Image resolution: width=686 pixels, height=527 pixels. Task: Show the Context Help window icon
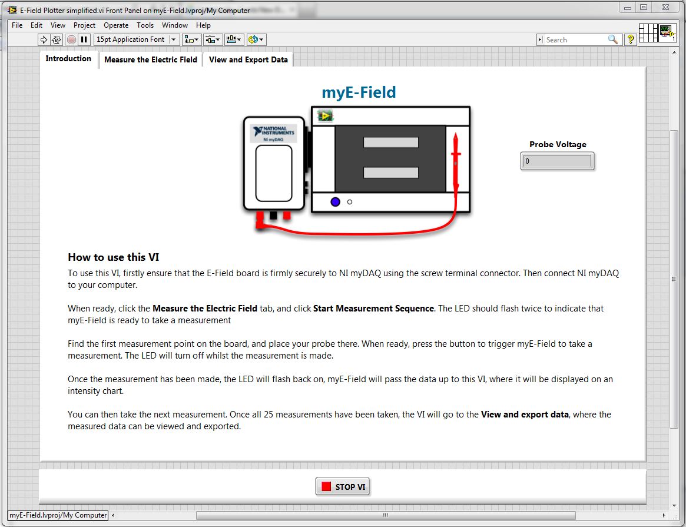click(x=631, y=40)
